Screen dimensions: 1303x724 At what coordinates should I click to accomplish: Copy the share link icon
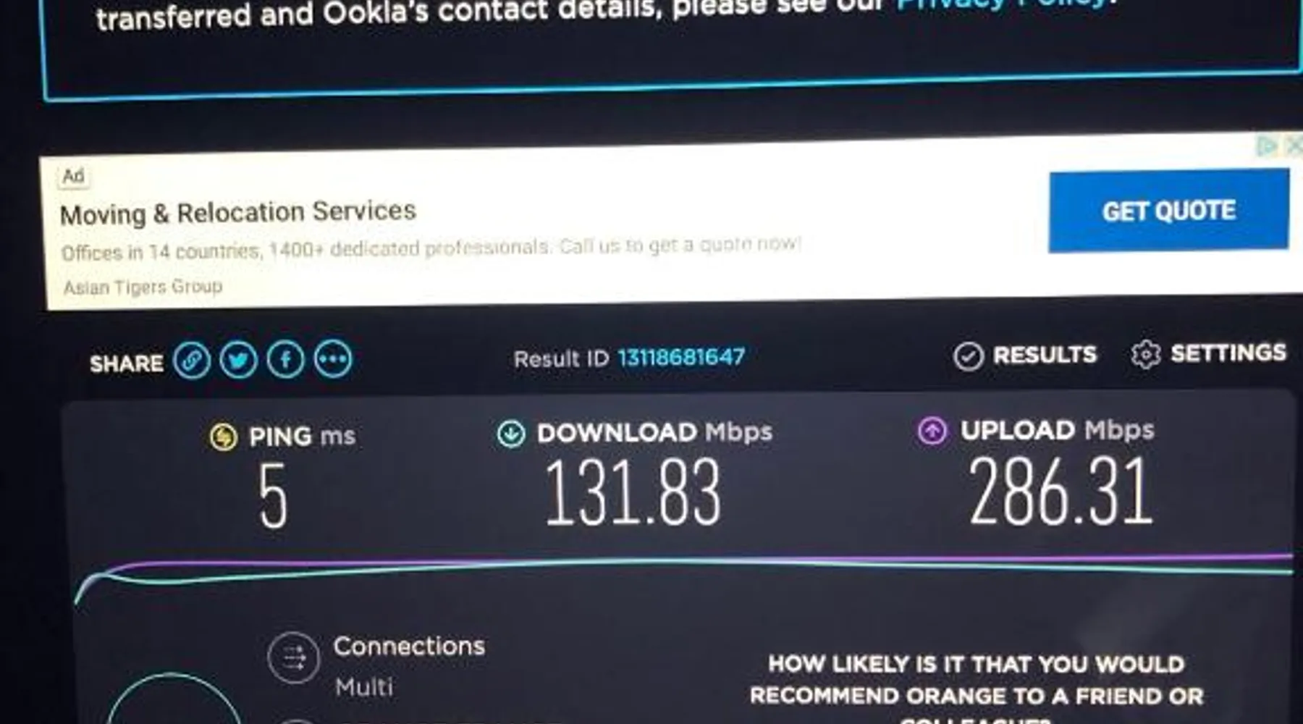(192, 360)
